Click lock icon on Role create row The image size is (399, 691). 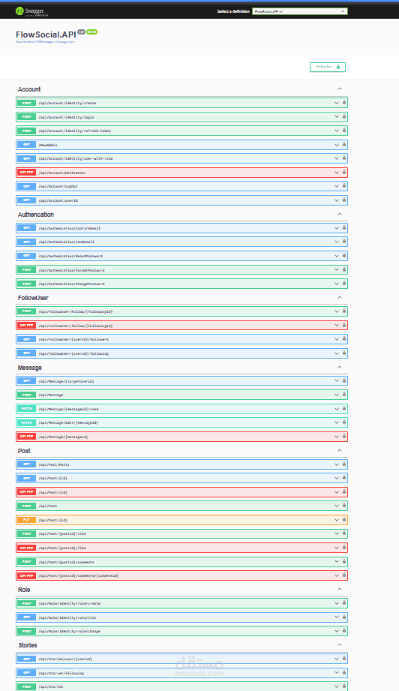click(x=344, y=603)
